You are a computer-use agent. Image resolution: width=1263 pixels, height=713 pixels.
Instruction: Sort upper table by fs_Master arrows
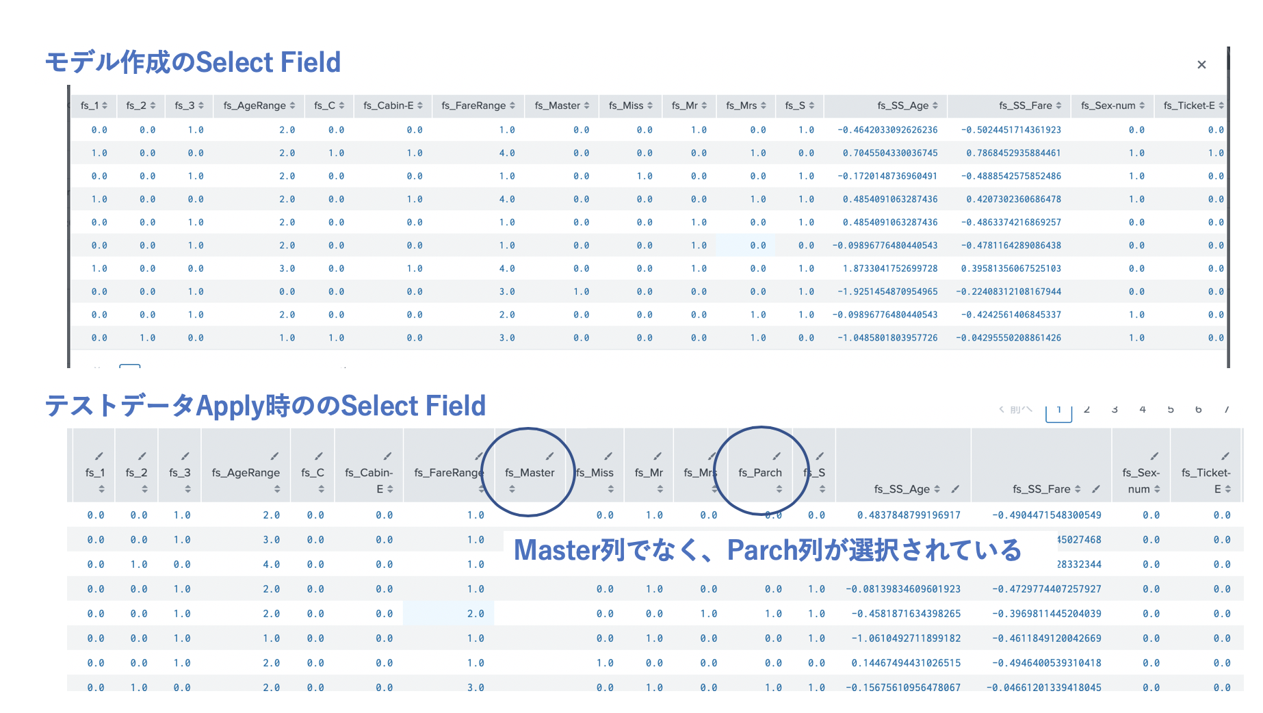point(586,105)
